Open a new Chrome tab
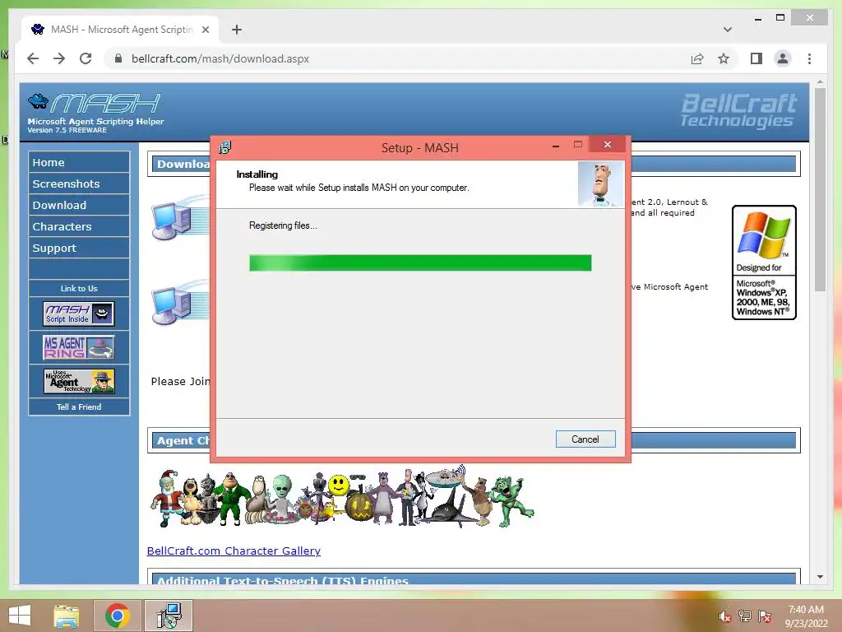Screen dimensions: 842x632 click(x=237, y=30)
